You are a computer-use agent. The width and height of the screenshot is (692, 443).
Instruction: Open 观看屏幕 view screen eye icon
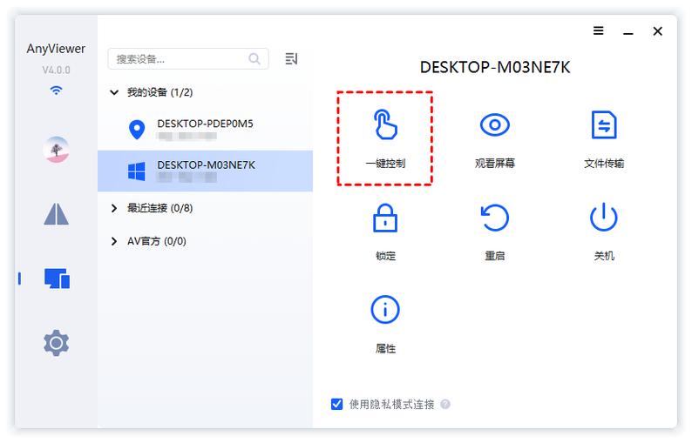point(495,124)
